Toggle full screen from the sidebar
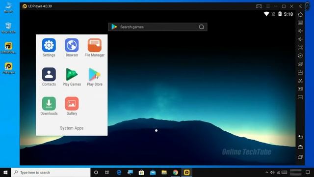Viewport: 314px width, 177px height. pos(300,48)
